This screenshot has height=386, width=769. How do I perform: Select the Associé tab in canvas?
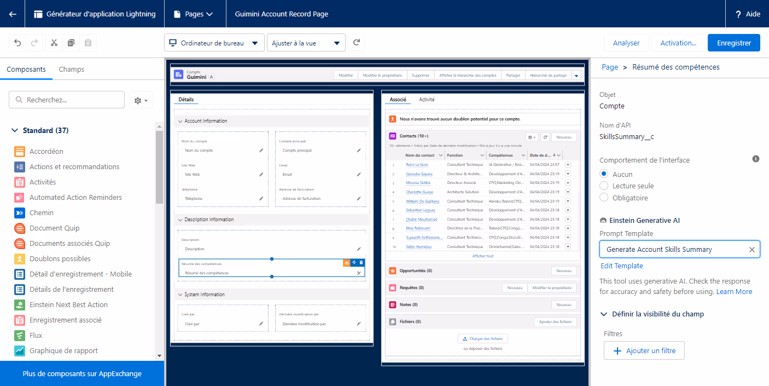[398, 100]
